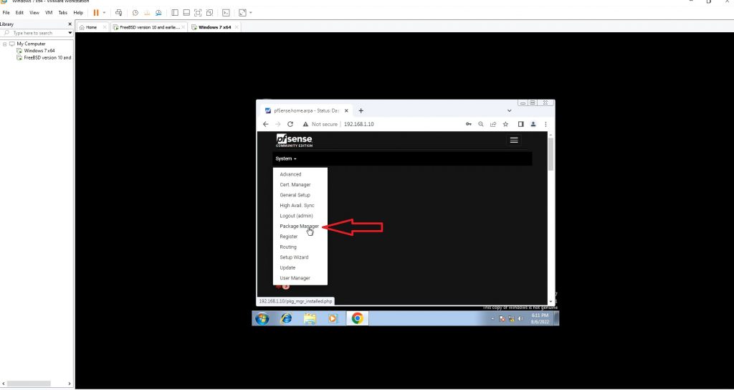Viewport: 734px width, 390px height.
Task: Open the saved passwords key icon
Action: 469,124
